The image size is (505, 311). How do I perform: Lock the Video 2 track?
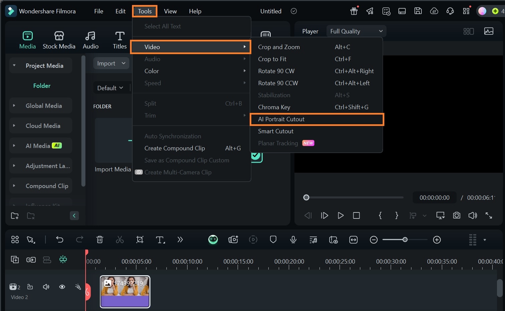point(30,287)
